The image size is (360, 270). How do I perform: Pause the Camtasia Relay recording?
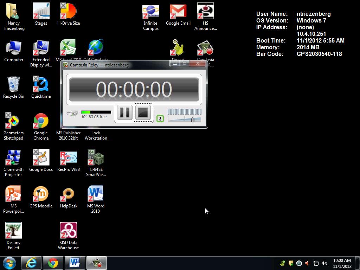coord(125,112)
